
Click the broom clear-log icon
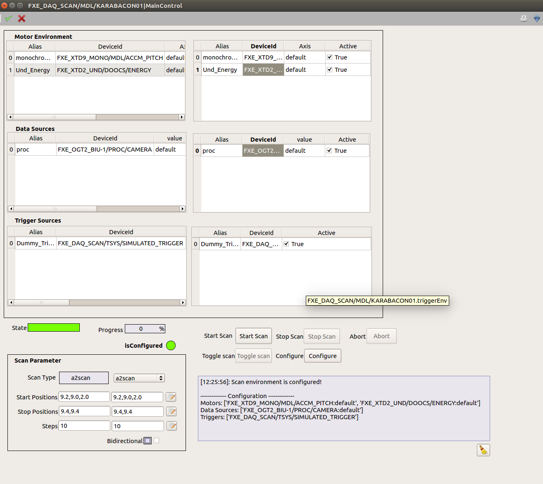click(483, 450)
